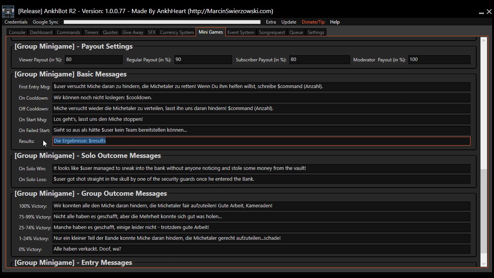The width and height of the screenshot is (494, 278).
Task: Switch to the Give Away tab
Action: (x=133, y=32)
